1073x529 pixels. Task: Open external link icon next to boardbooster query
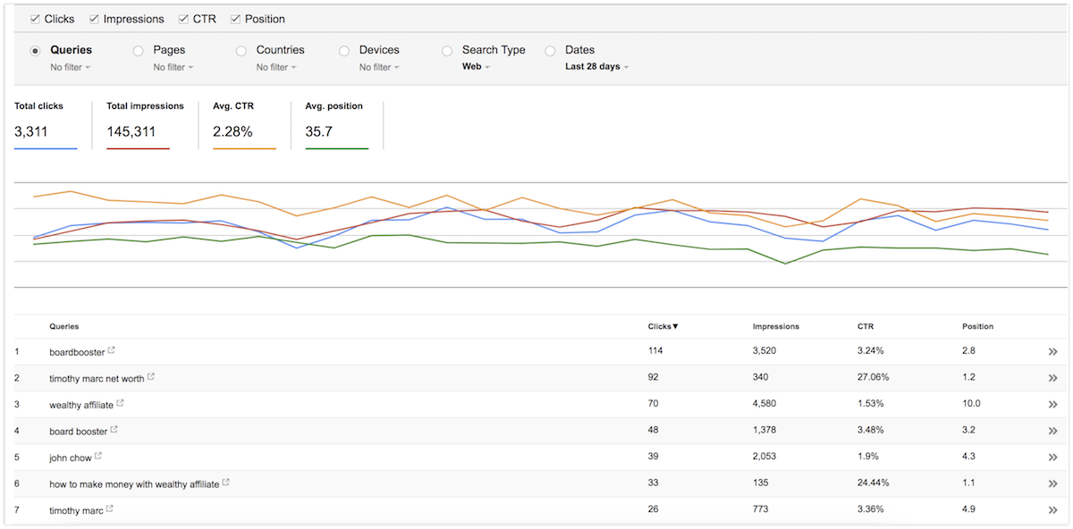click(112, 350)
